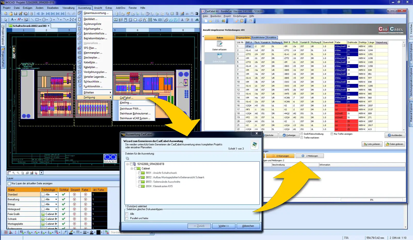The width and height of the screenshot is (413, 240).
Task: Enable 'Nur Layer der aktuellen Seite anzeigen'
Action: click(x=9, y=184)
